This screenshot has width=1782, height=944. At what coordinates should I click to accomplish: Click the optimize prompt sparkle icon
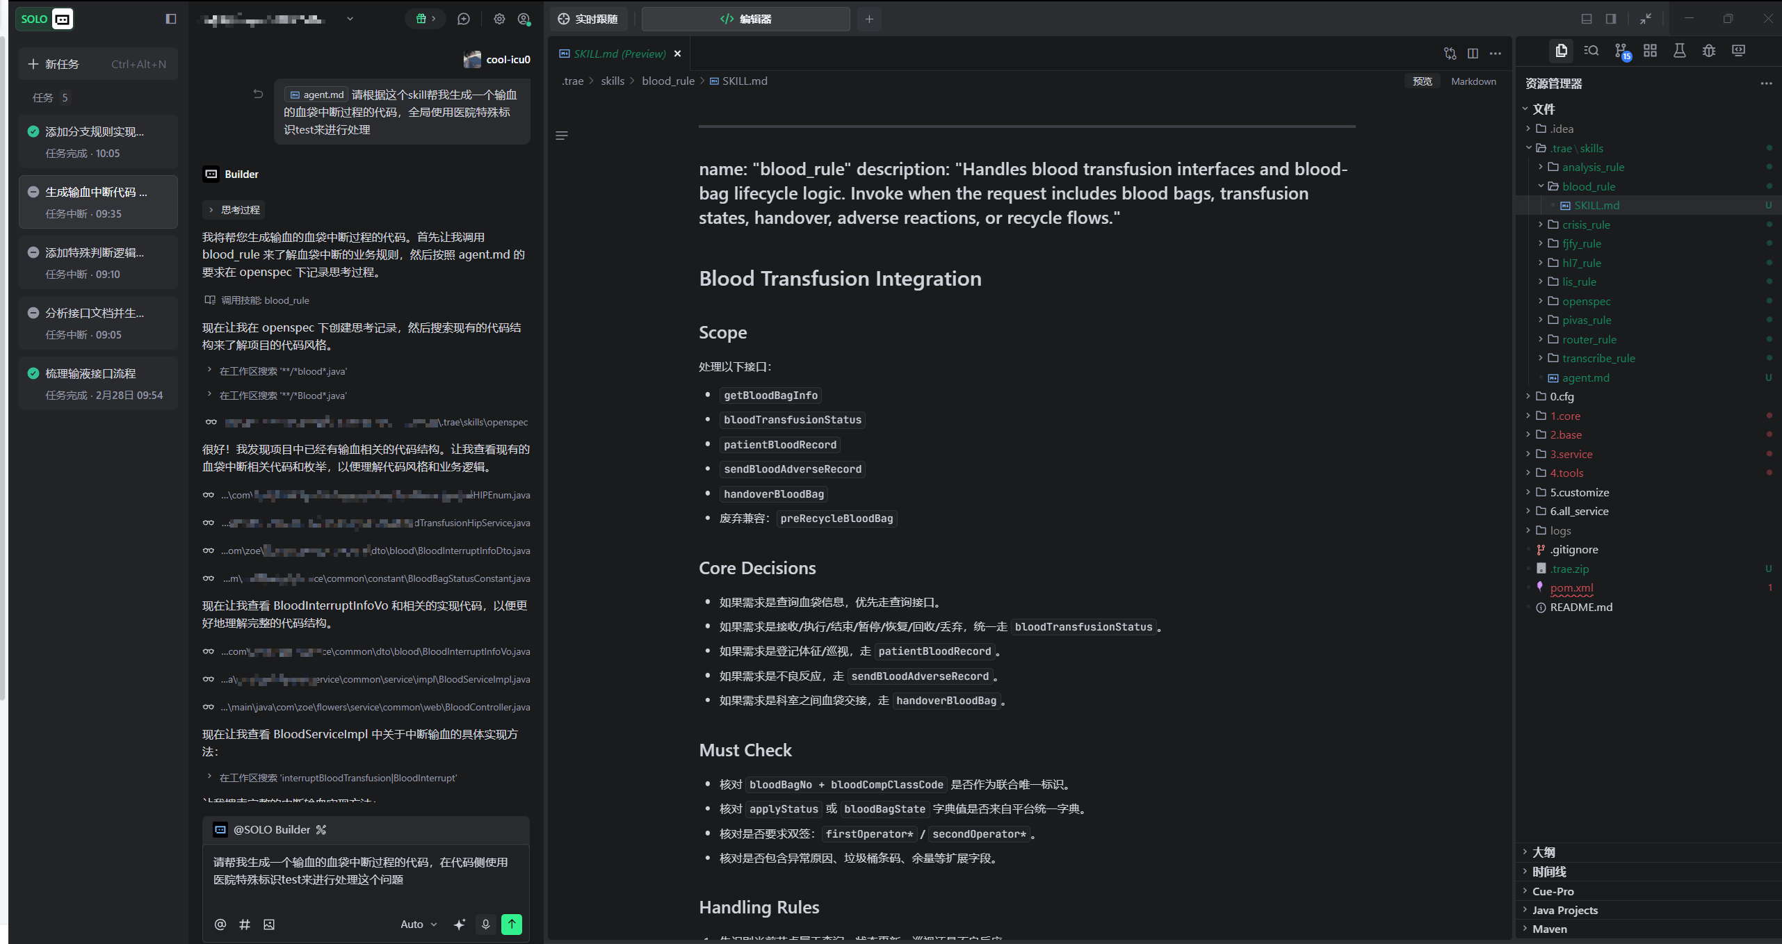click(x=459, y=924)
